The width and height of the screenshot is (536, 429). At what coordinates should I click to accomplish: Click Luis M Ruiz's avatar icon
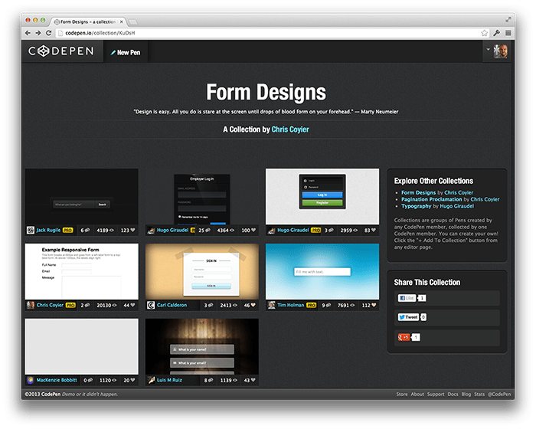(151, 380)
